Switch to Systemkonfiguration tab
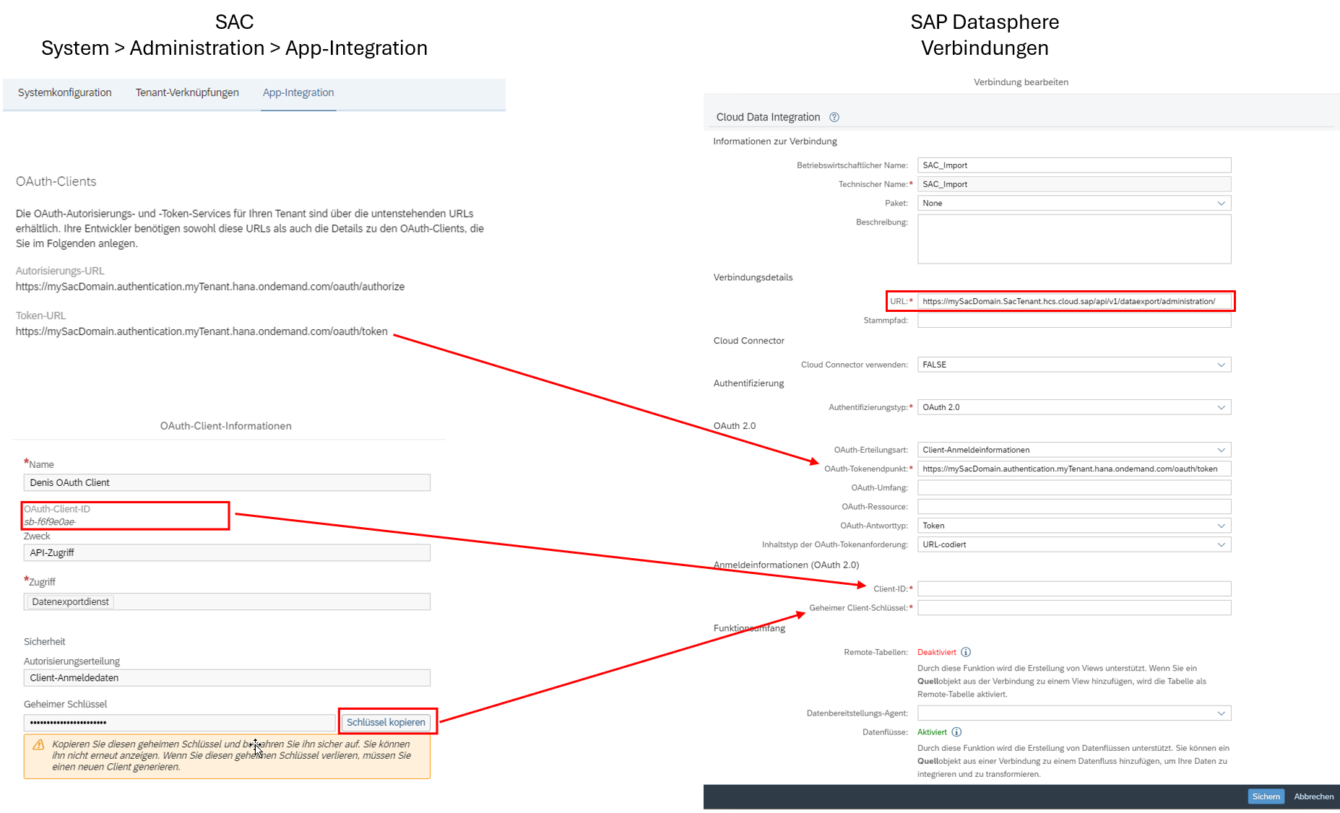This screenshot has width=1340, height=813. tap(64, 92)
